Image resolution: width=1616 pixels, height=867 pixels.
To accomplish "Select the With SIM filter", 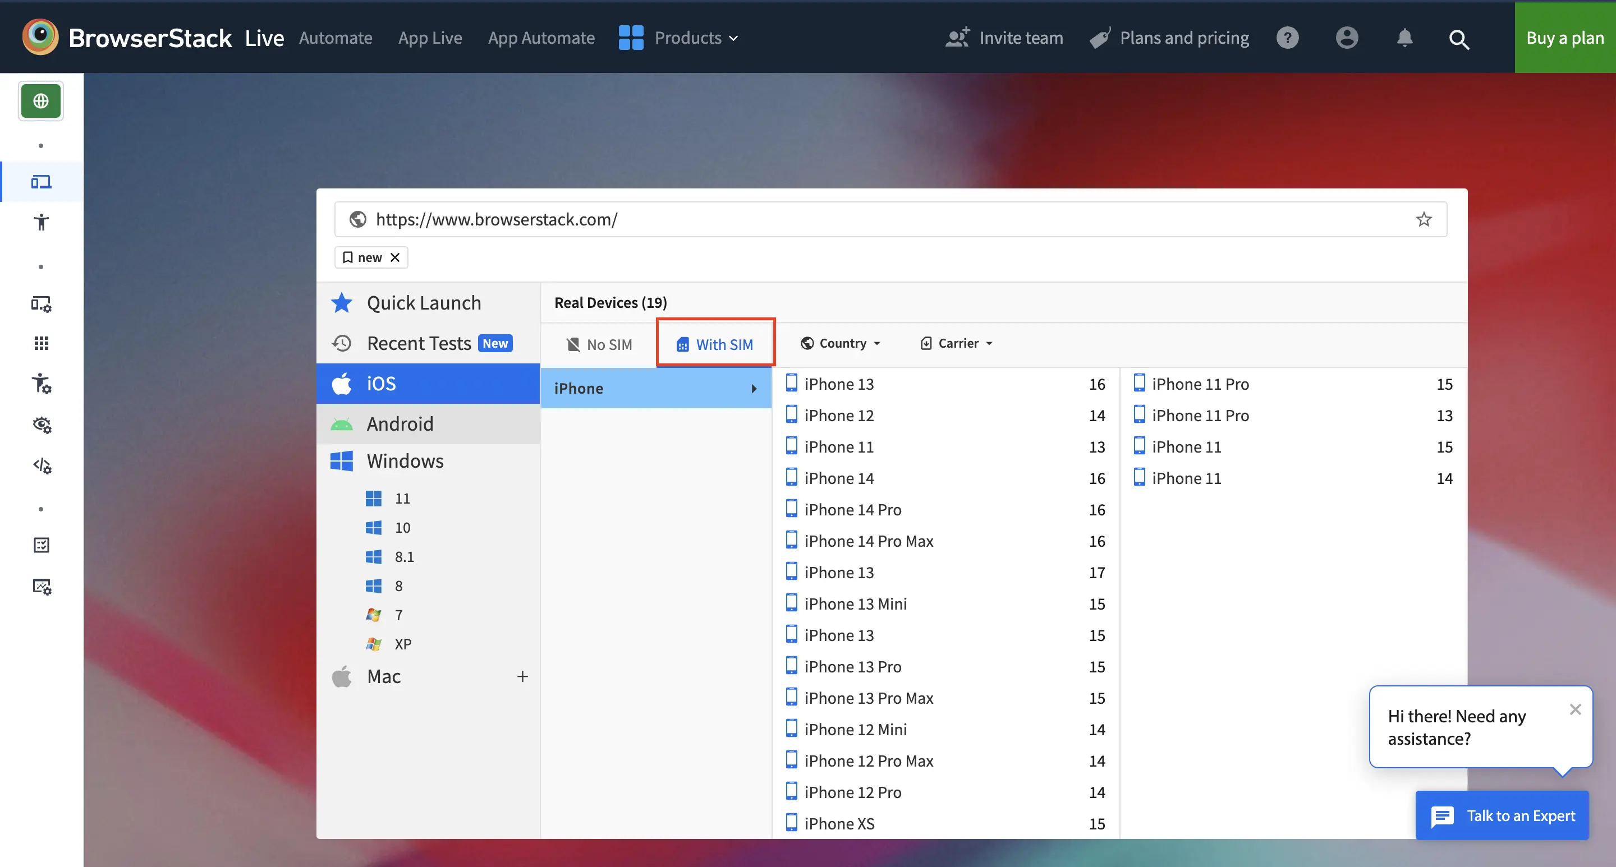I will click(715, 344).
